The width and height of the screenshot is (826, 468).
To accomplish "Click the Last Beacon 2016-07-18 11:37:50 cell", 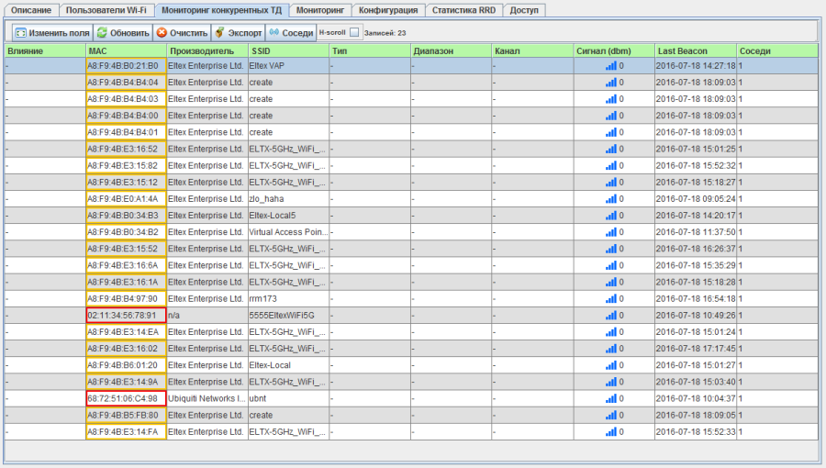I will [696, 232].
